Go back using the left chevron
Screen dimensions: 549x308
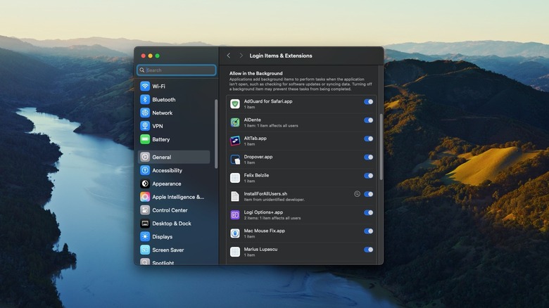click(228, 56)
